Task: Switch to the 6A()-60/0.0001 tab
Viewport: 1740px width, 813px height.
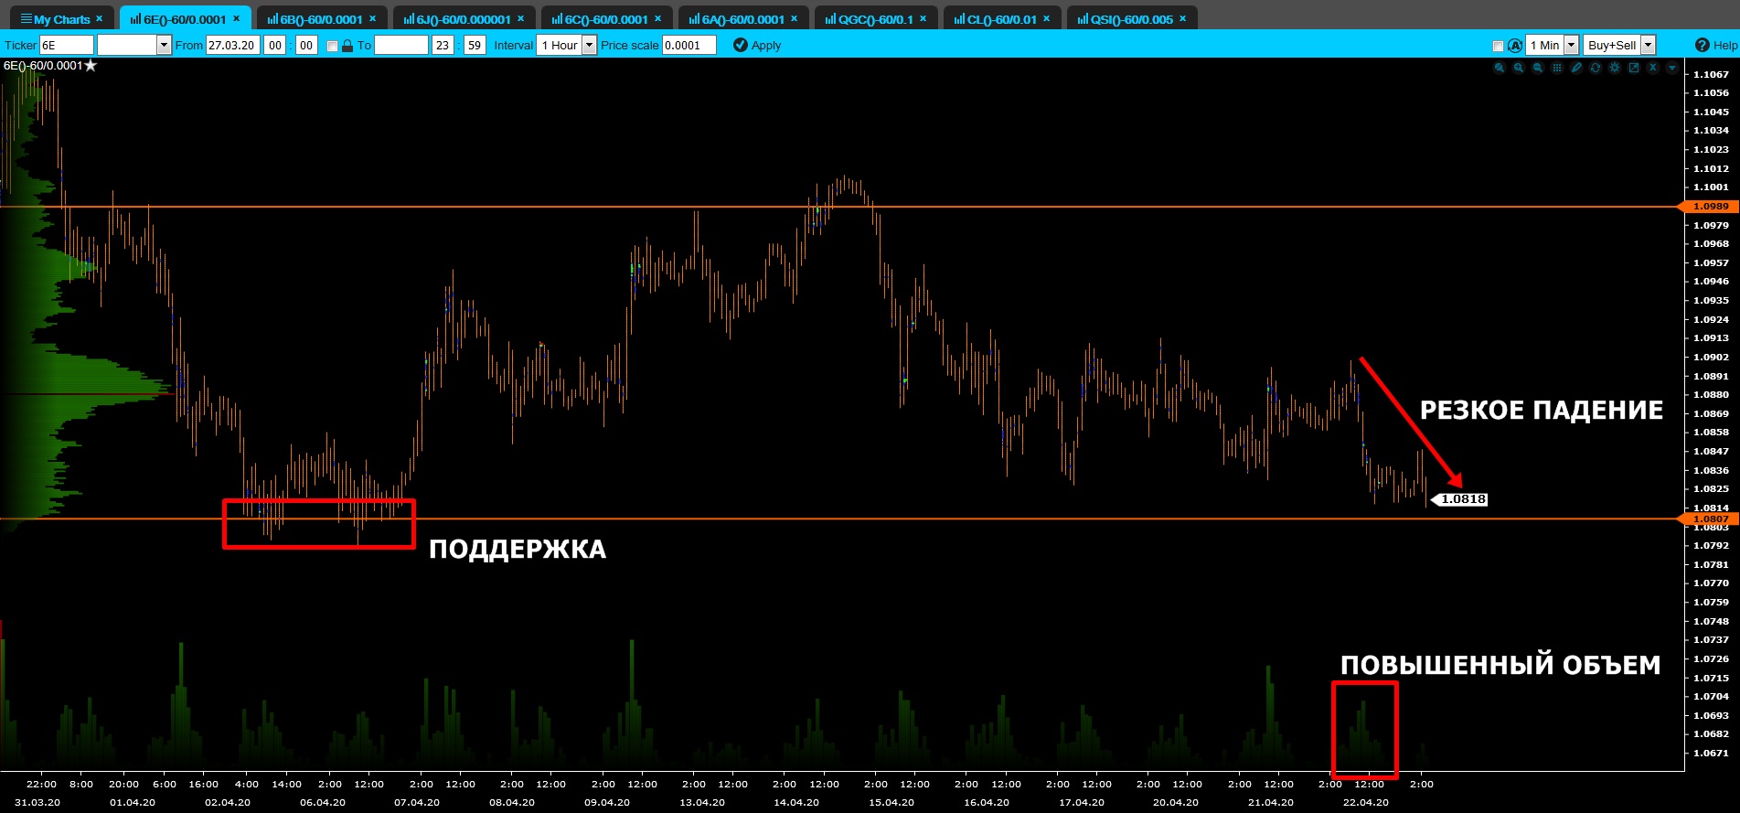Action: 743,19
